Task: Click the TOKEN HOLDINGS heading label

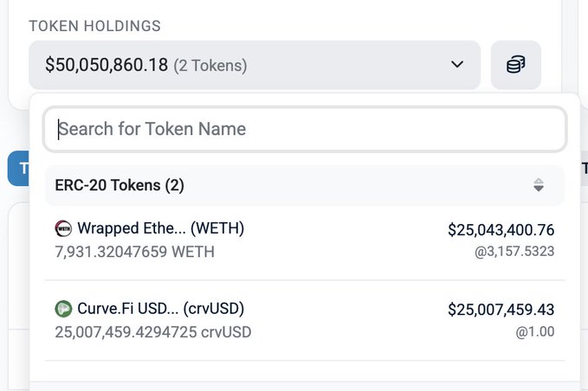Action: pos(94,26)
